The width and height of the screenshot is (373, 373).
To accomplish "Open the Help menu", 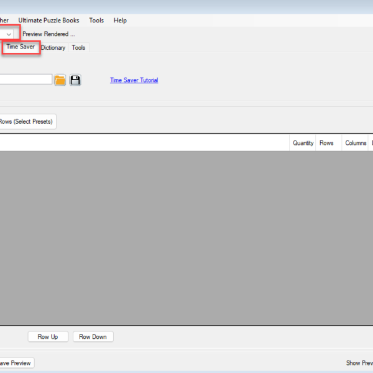I will pos(120,21).
